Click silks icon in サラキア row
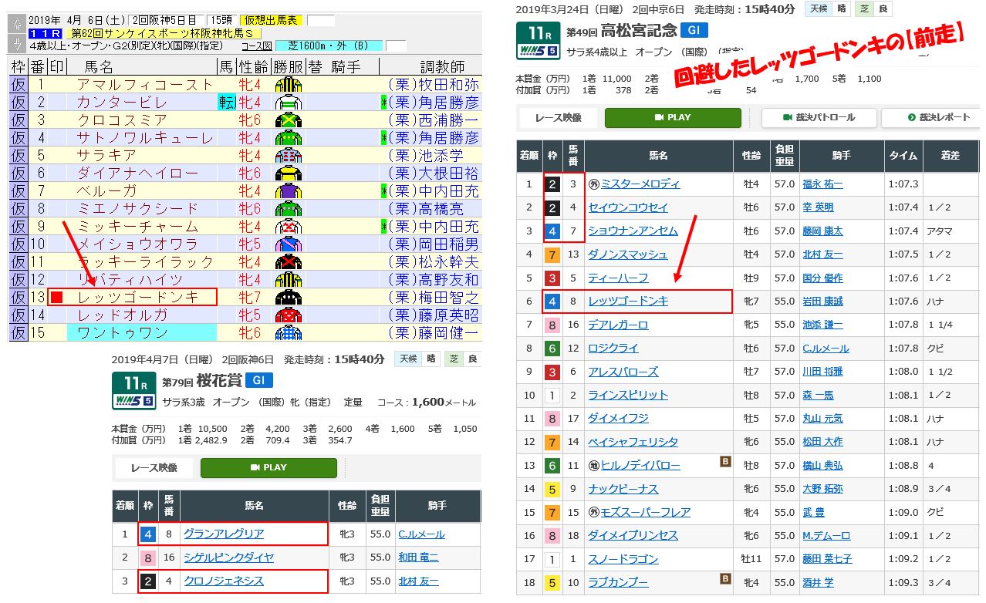 (x=288, y=156)
